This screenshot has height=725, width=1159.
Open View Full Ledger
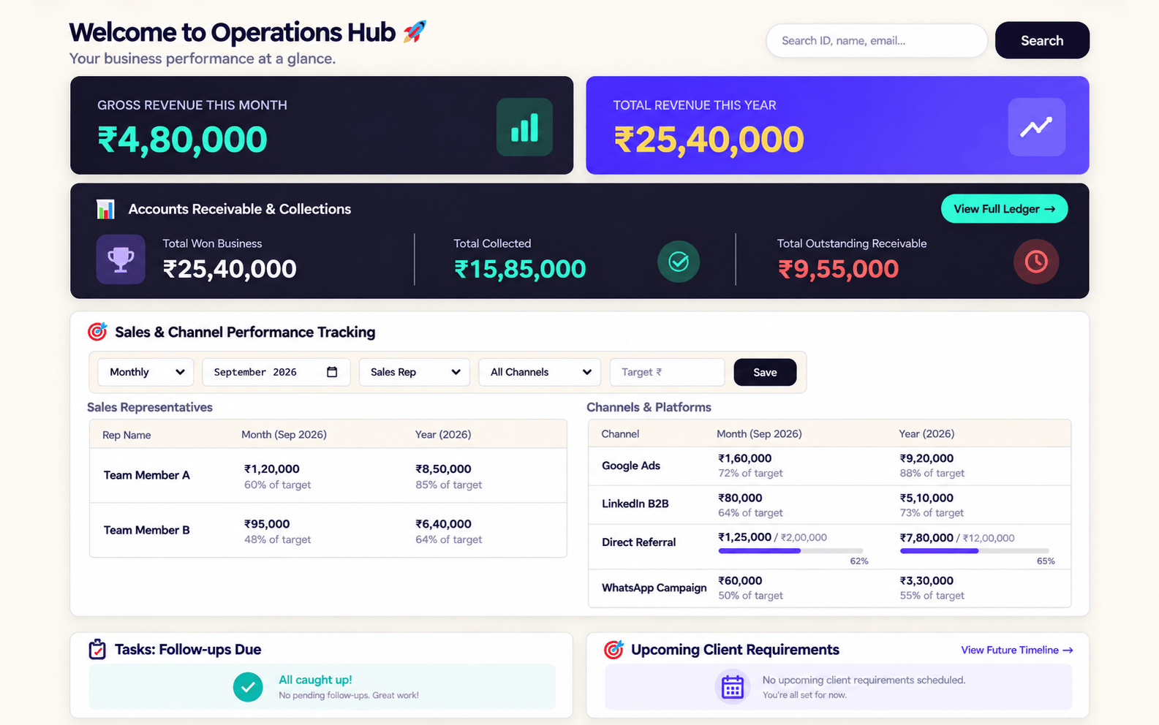pyautogui.click(x=1004, y=209)
